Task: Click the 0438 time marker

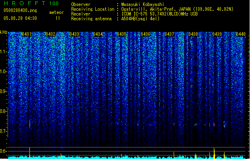Action: click(193, 34)
